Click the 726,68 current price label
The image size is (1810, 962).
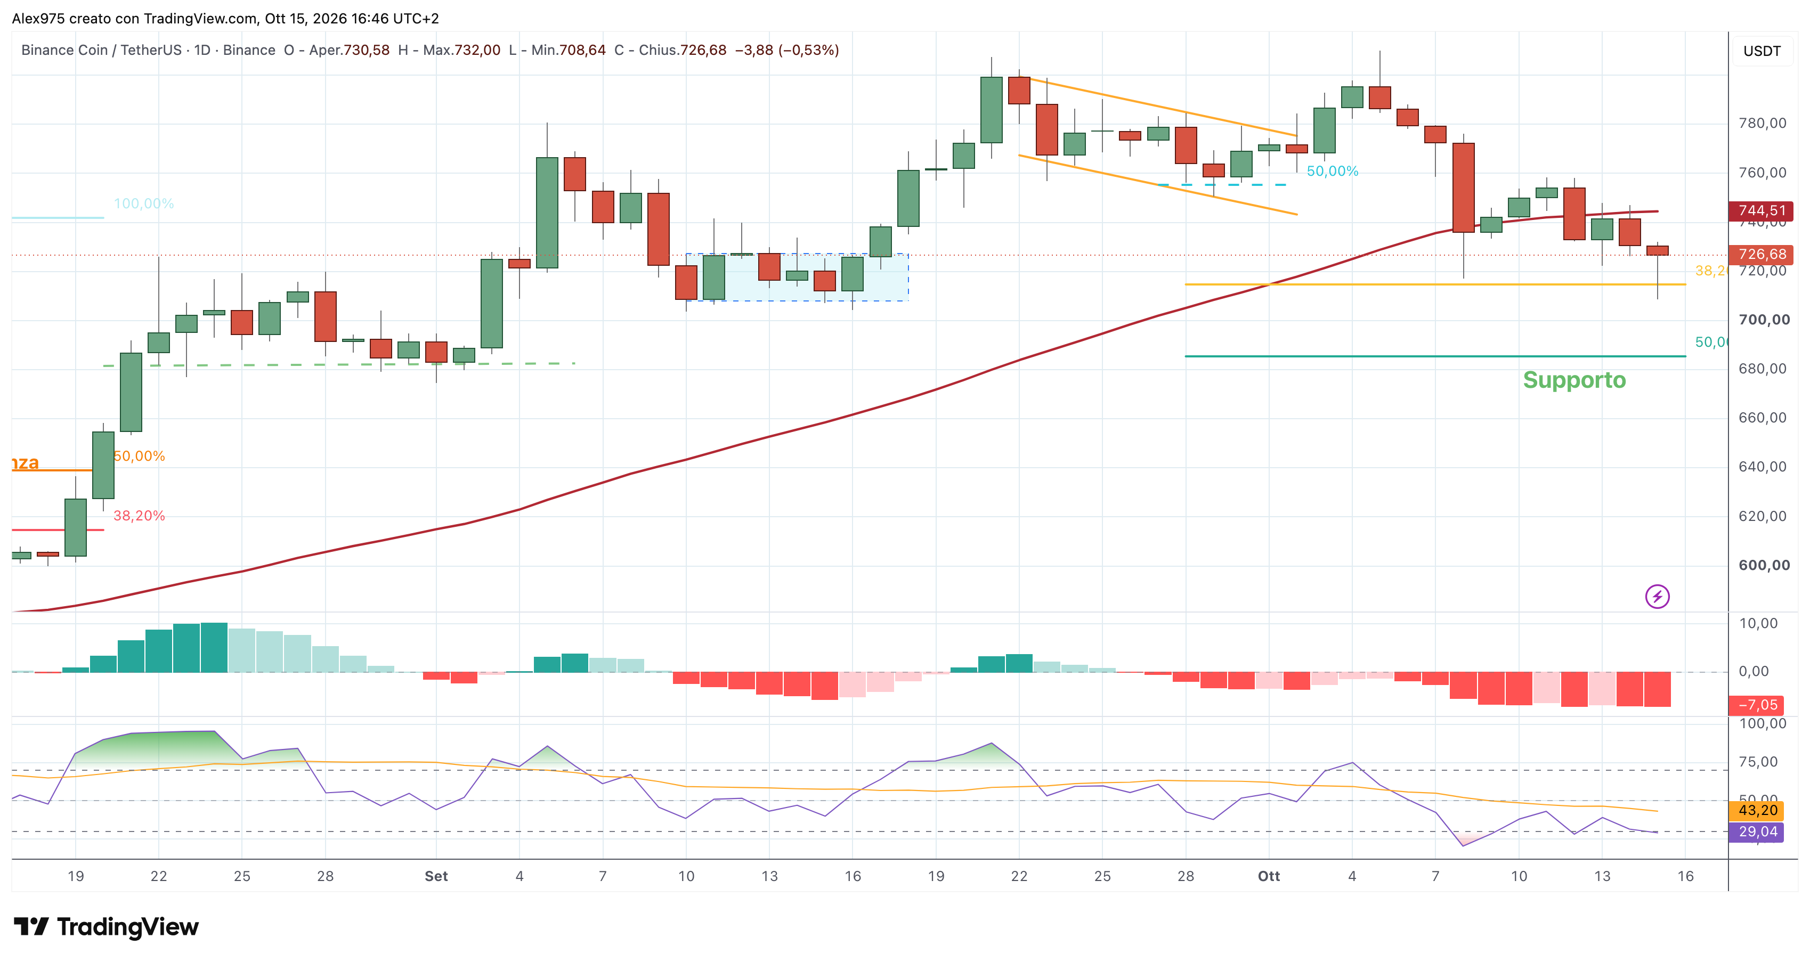[1761, 254]
